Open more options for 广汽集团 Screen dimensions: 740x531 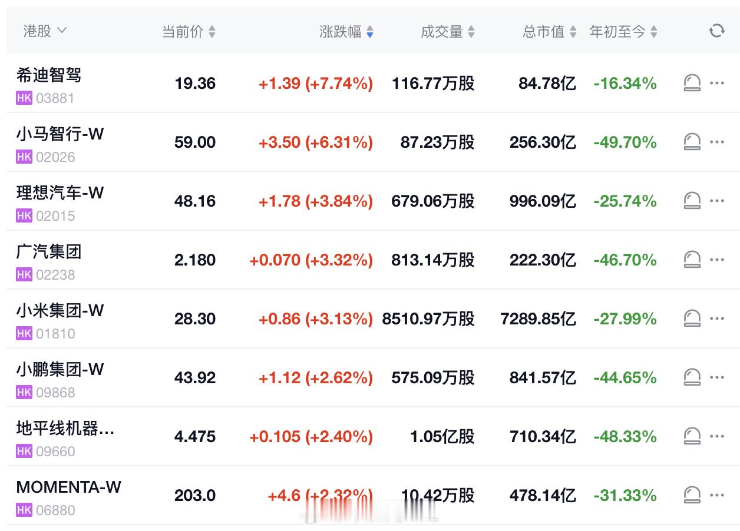pos(717,260)
